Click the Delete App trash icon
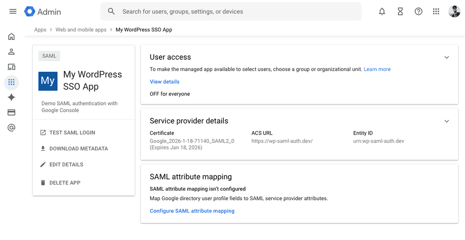 [x=43, y=183]
